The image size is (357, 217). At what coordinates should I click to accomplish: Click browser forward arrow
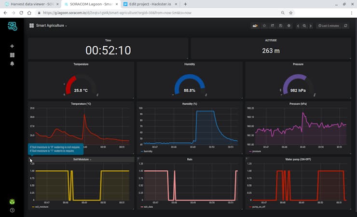14,13
